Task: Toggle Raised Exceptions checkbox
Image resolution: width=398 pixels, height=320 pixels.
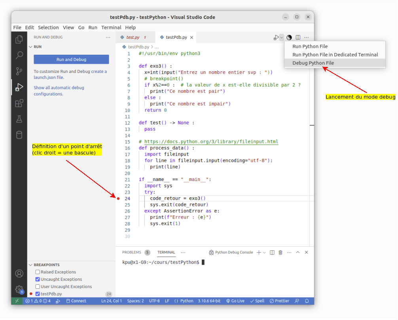Action: click(38, 272)
